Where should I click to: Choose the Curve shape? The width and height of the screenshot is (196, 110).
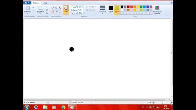coord(75,7)
